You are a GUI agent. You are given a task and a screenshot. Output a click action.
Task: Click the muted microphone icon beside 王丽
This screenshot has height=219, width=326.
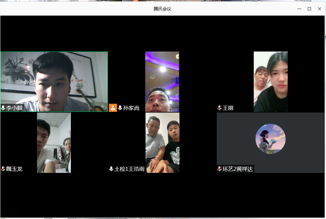[x=219, y=108]
